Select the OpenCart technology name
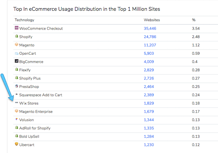Image resolution: width=218 pixels, height=153 pixels. pos(27,53)
